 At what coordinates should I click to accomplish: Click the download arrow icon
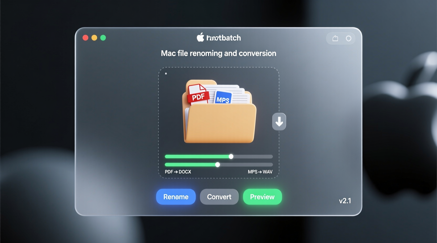click(279, 121)
